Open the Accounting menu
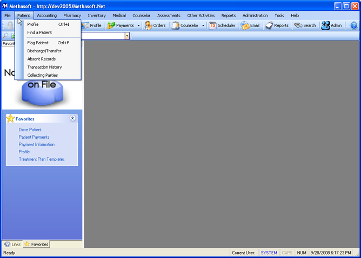This screenshot has width=361, height=258. click(46, 16)
